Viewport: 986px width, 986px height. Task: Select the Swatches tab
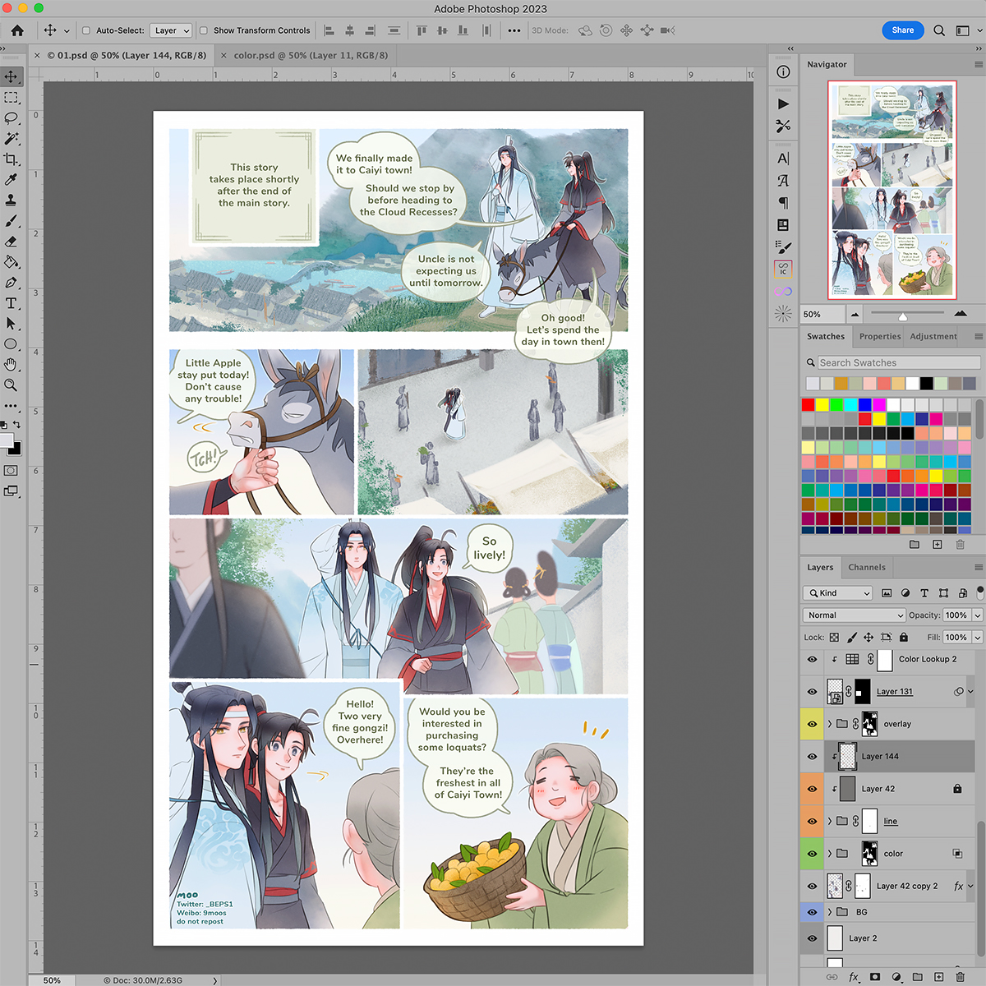tap(826, 336)
